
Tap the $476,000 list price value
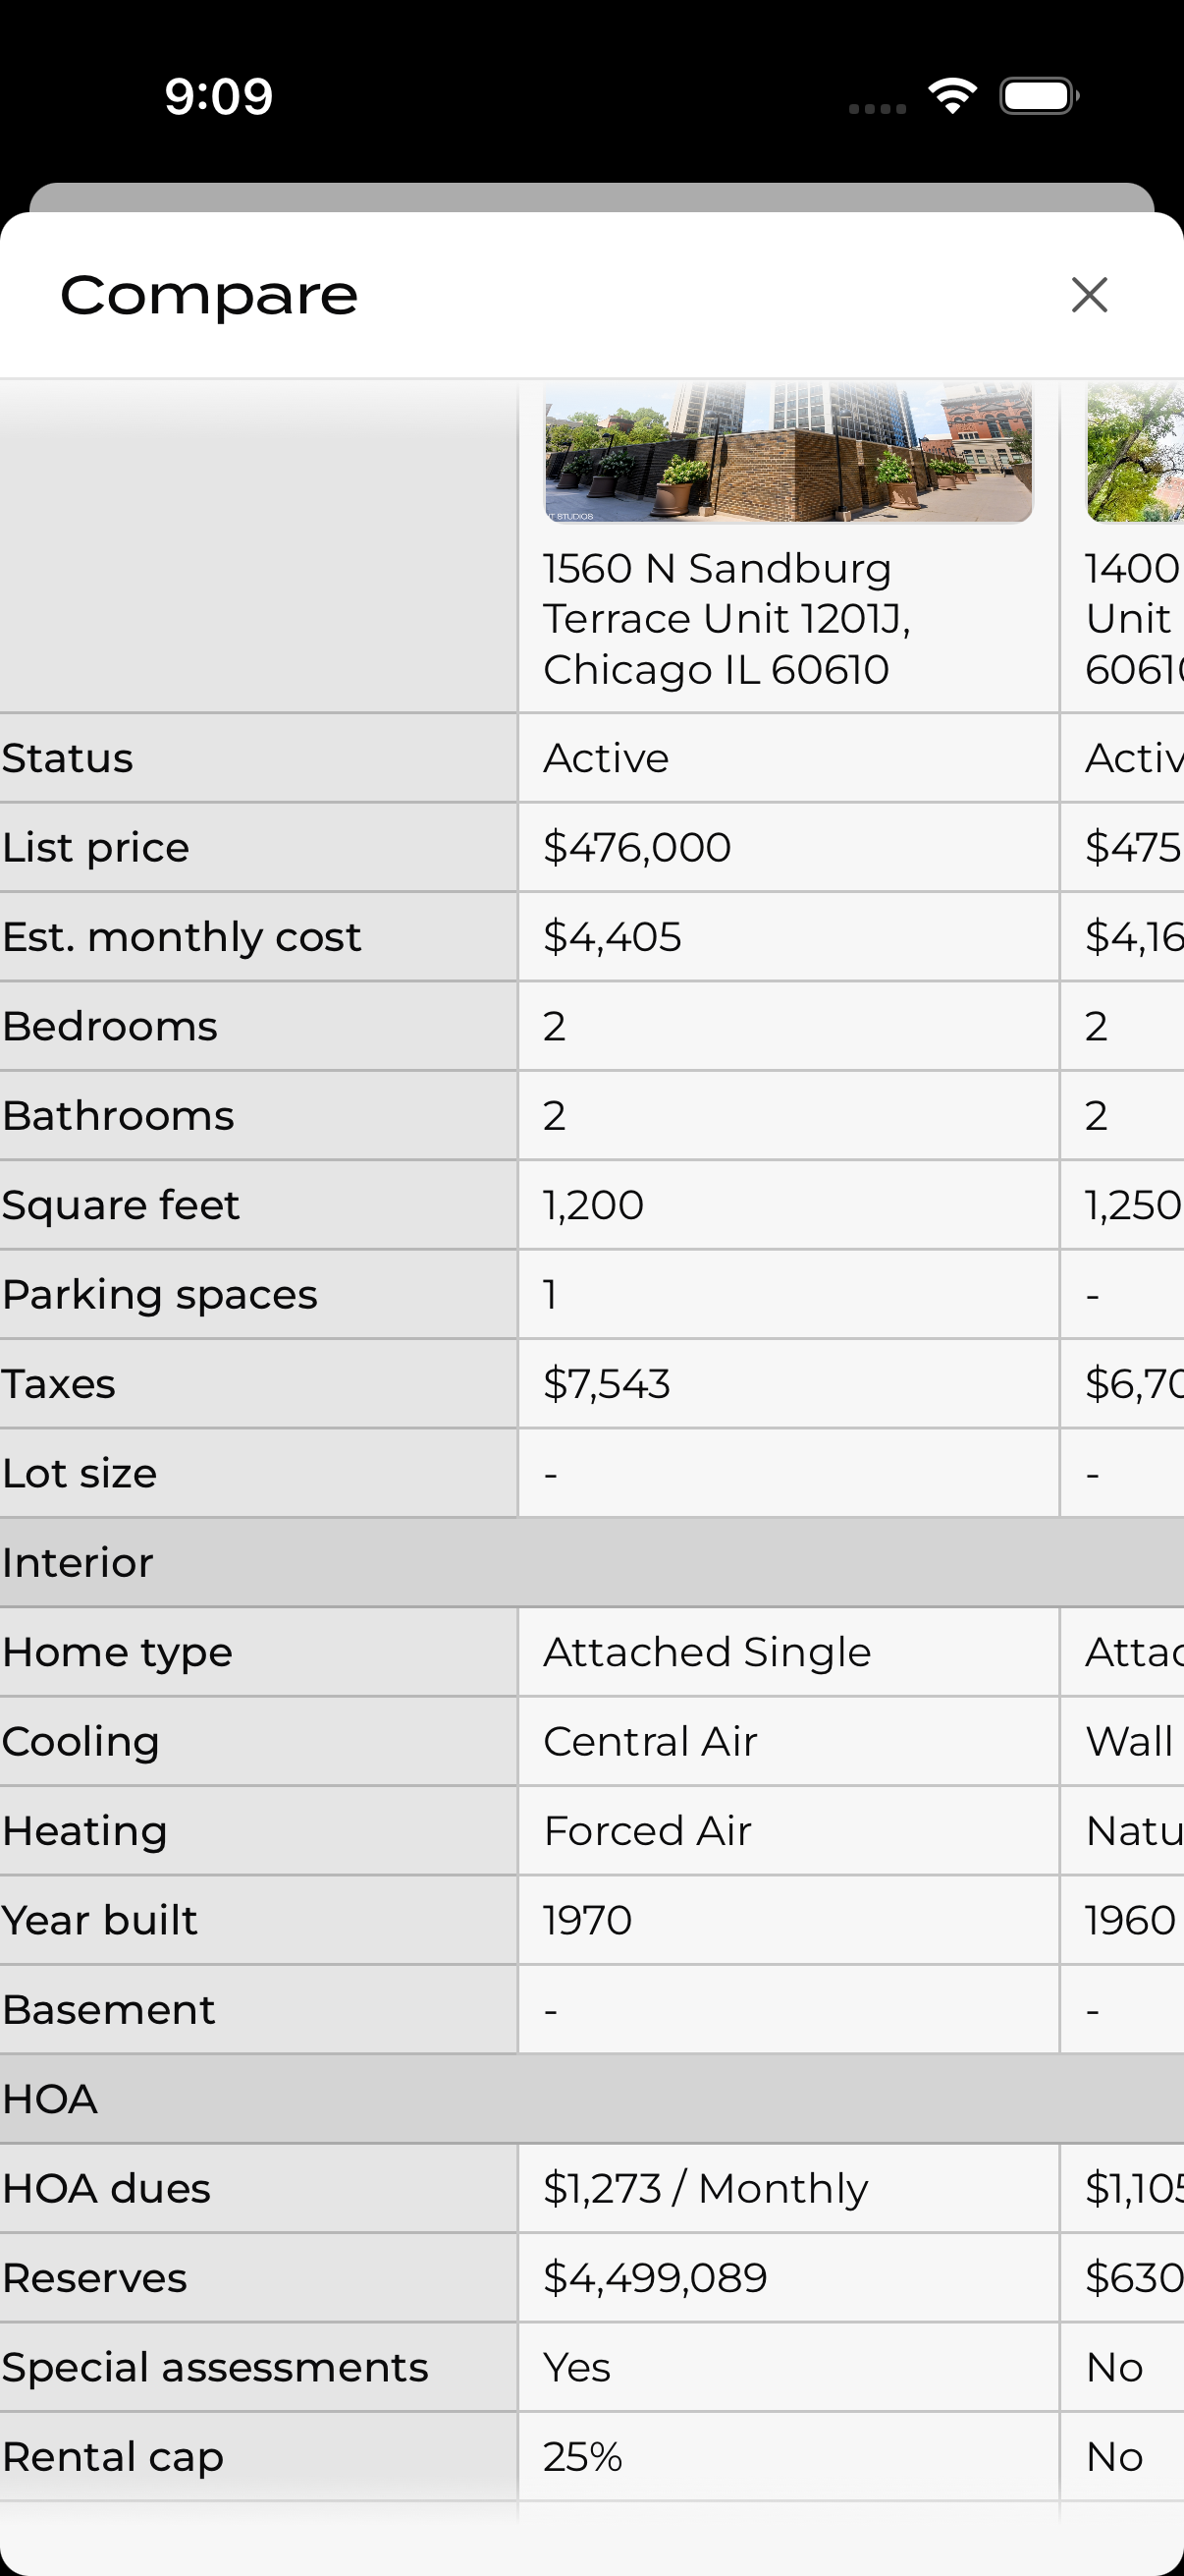tap(636, 848)
